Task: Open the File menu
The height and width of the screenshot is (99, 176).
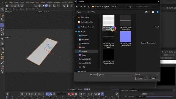Action: [x=2, y=2]
